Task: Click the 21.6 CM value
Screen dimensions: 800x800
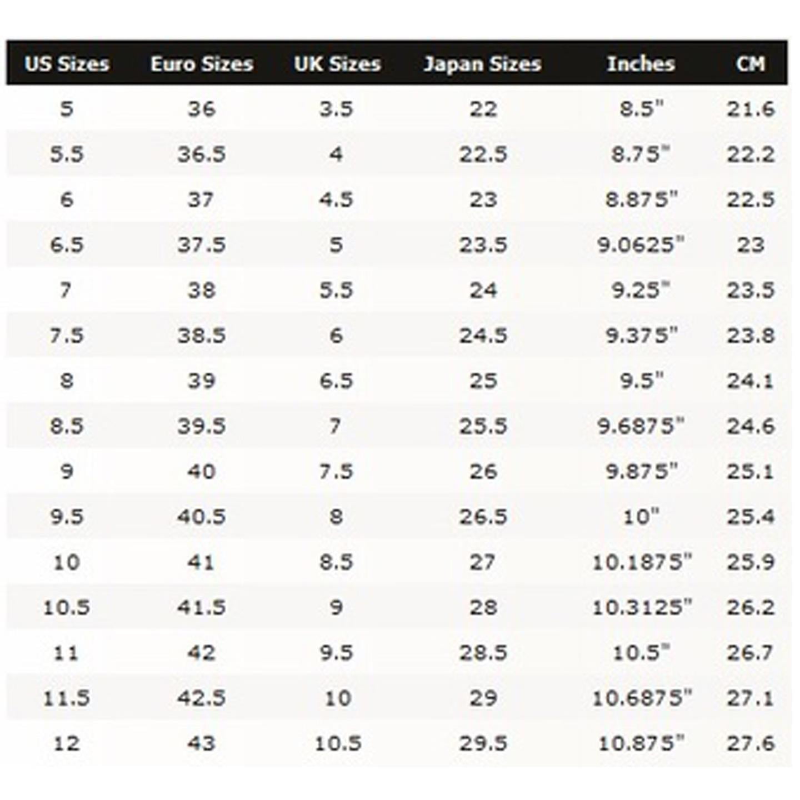Action: tap(751, 109)
